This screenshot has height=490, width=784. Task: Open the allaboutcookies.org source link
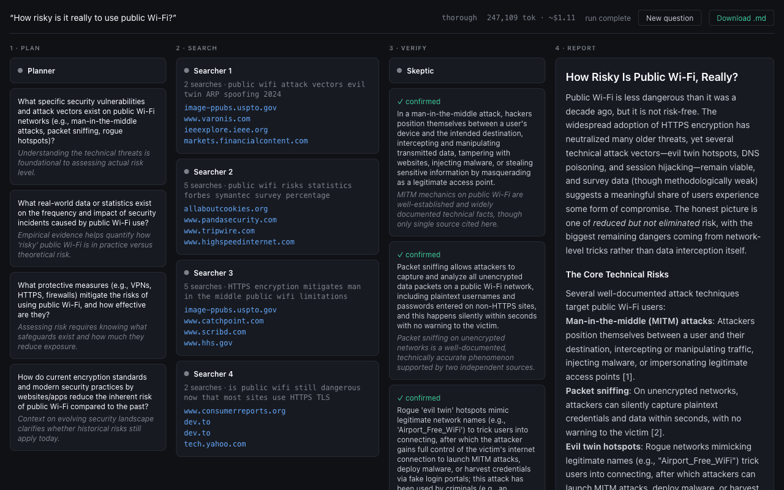click(x=226, y=209)
